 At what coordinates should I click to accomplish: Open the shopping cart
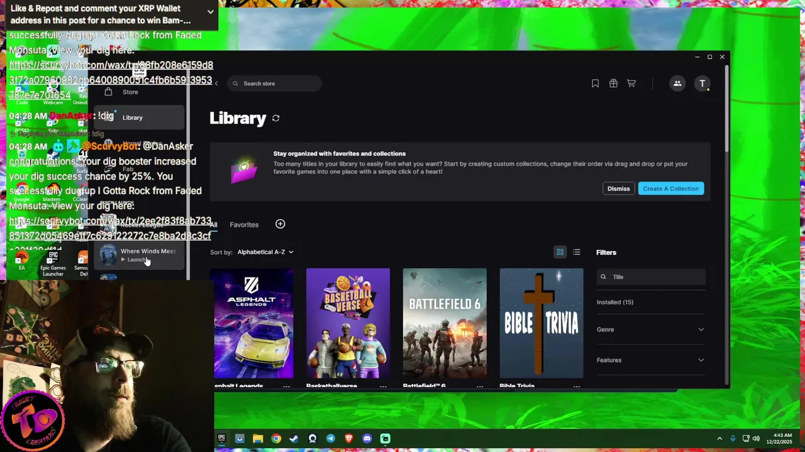pyautogui.click(x=631, y=83)
